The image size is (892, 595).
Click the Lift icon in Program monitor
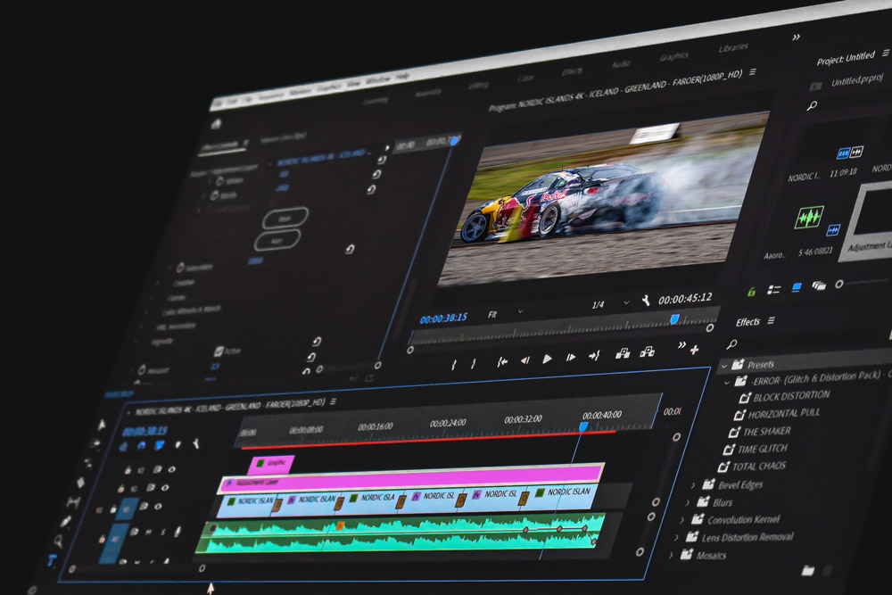(623, 353)
